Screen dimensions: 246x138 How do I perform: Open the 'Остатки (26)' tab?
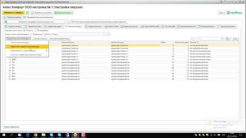click(x=168, y=26)
